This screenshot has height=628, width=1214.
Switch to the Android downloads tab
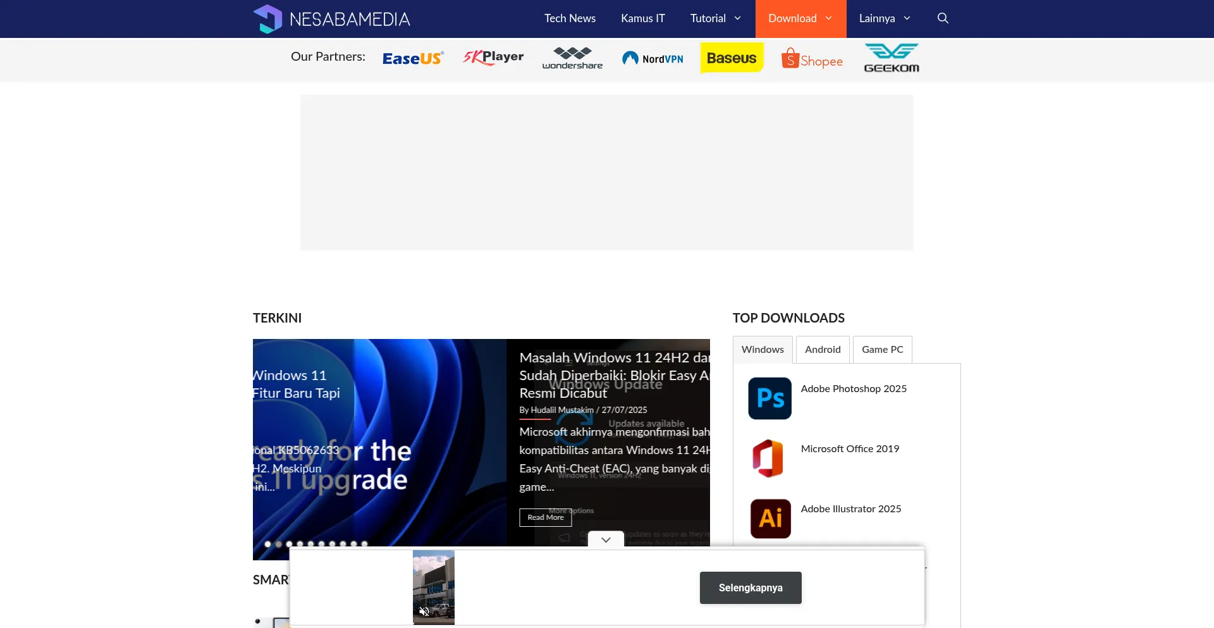(x=823, y=349)
